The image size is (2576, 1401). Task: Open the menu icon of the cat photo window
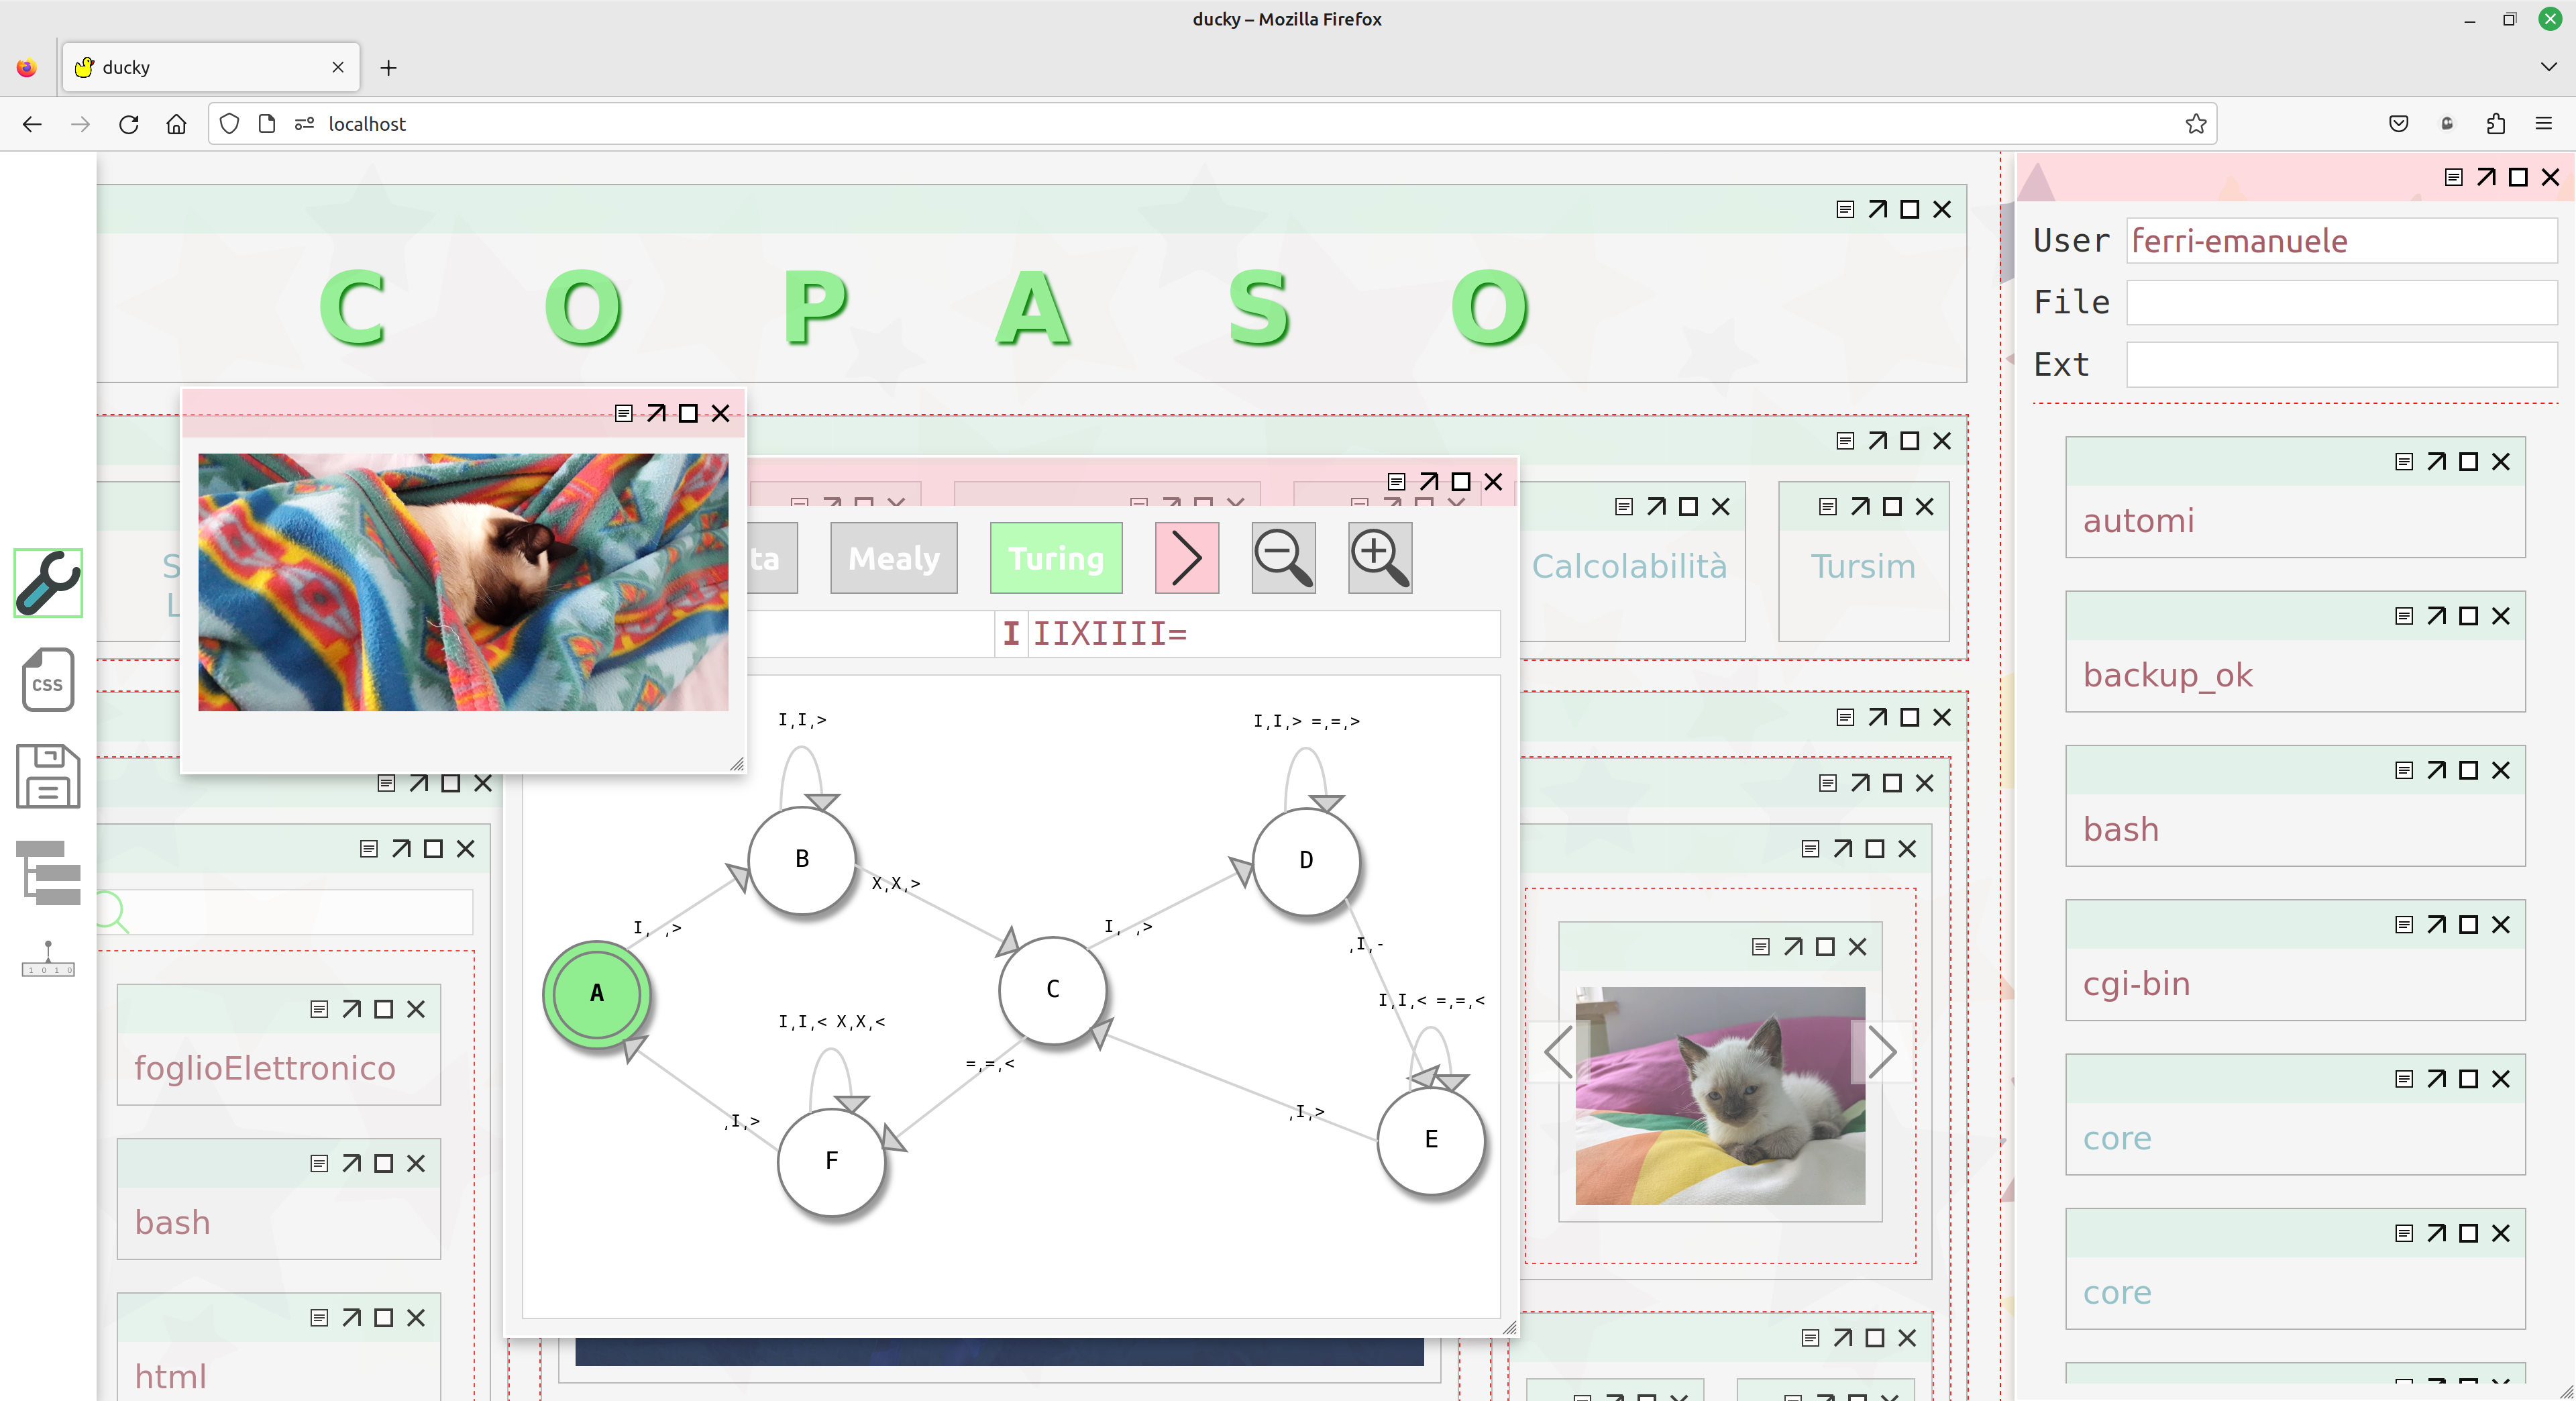[x=623, y=414]
